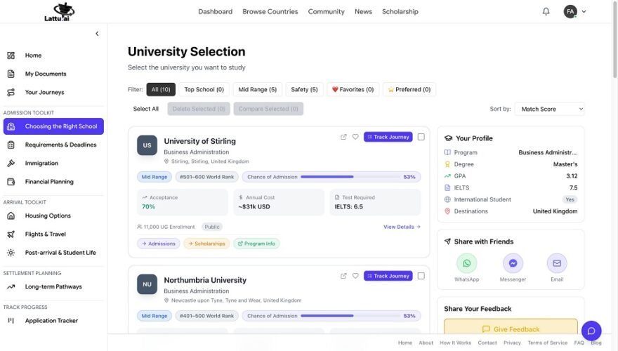Share via Email icon
Image resolution: width=618 pixels, height=351 pixels.
557,263
